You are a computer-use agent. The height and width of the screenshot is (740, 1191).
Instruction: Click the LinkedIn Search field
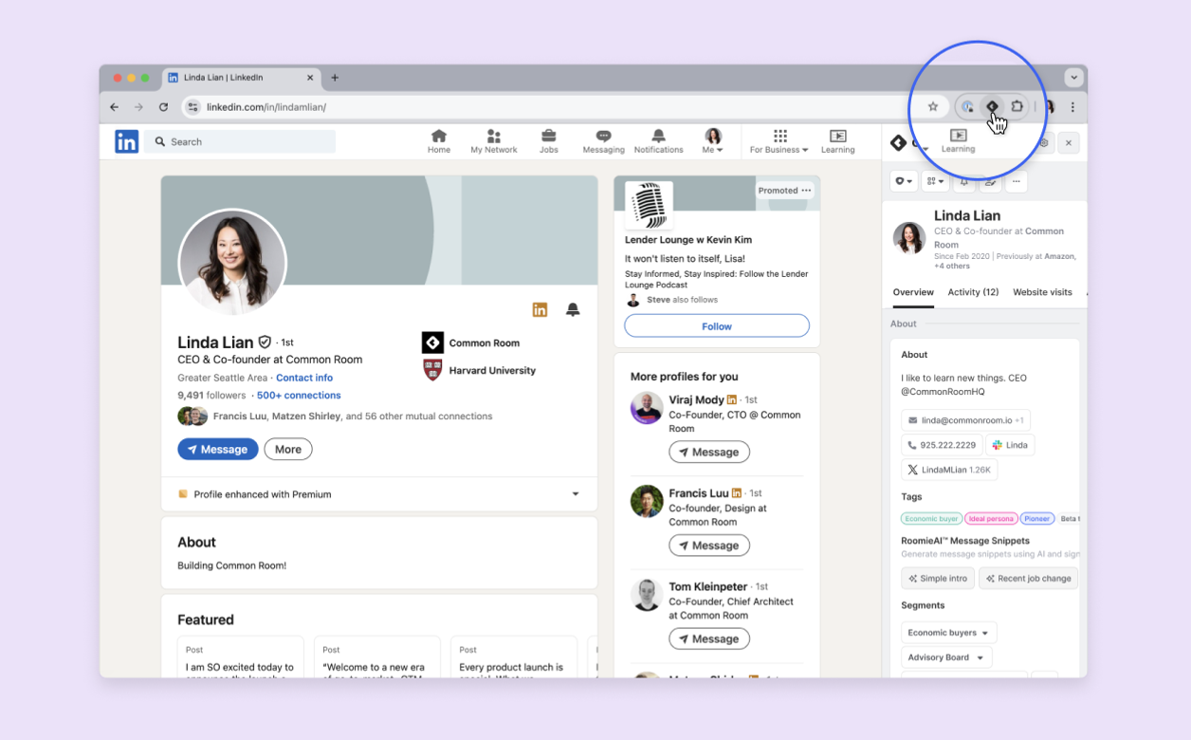(x=241, y=141)
